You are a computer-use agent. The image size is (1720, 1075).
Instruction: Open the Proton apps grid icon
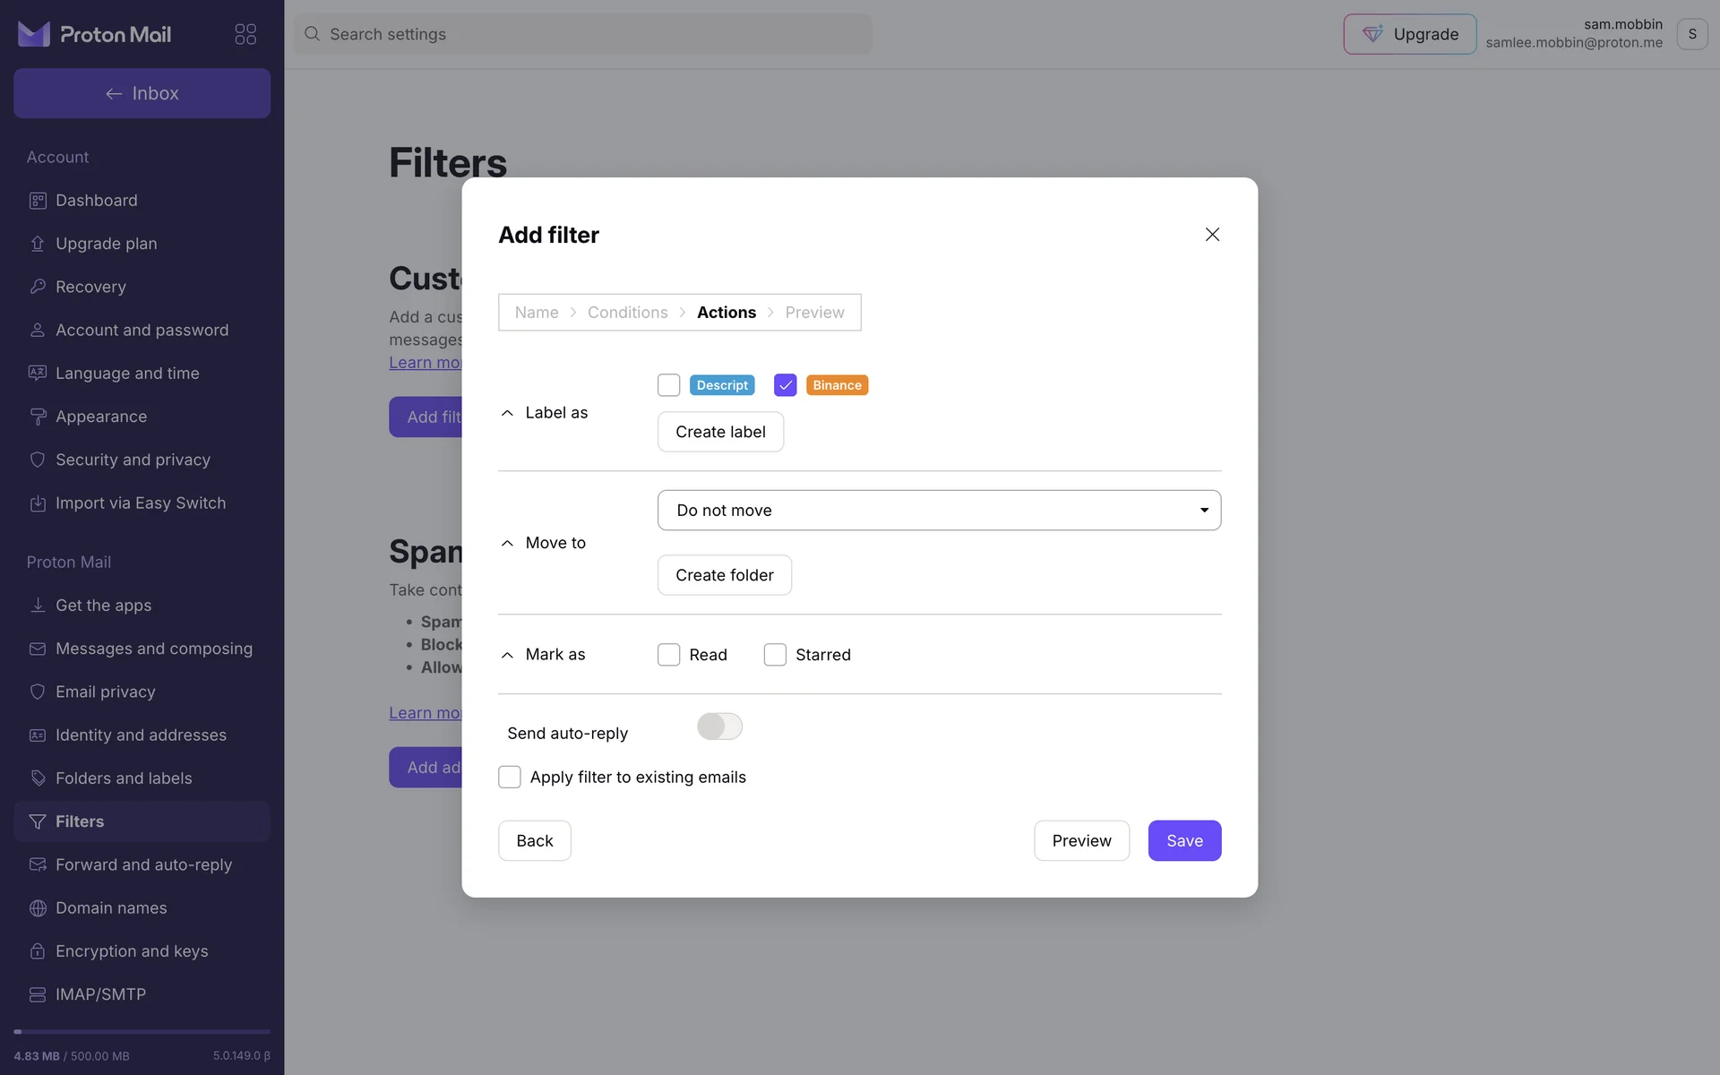point(245,34)
